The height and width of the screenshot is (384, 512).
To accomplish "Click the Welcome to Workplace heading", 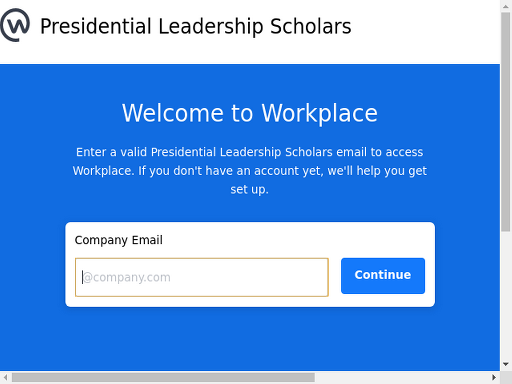I will click(x=250, y=113).
